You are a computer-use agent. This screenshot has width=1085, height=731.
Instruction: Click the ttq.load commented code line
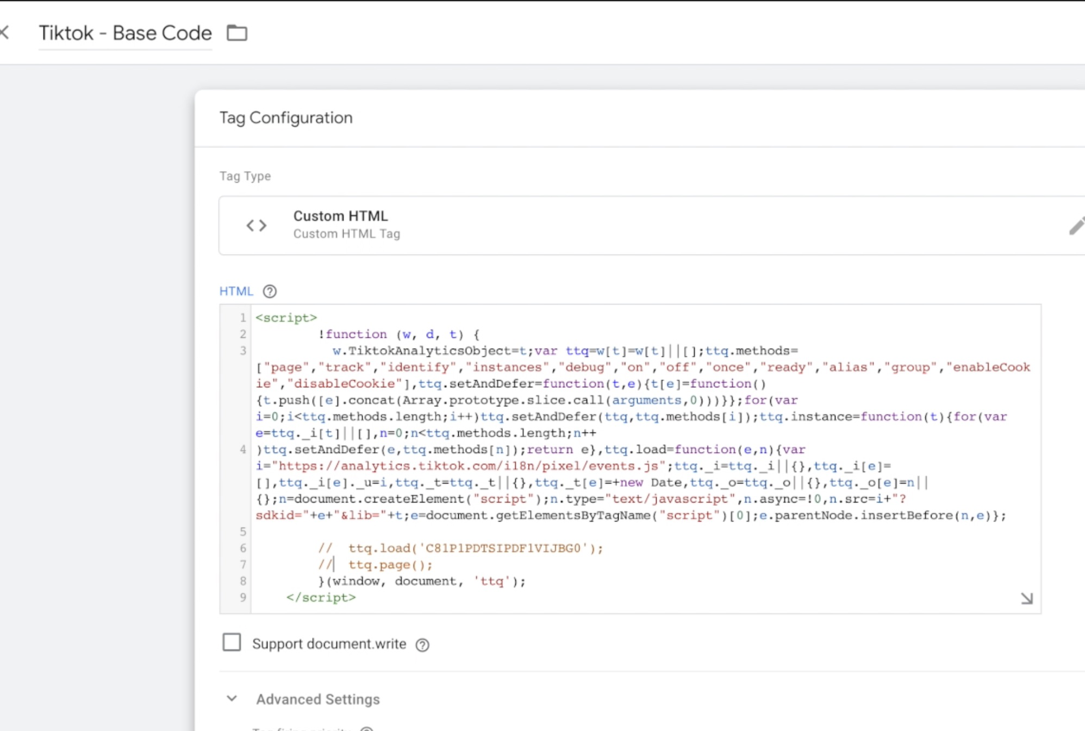pos(461,548)
